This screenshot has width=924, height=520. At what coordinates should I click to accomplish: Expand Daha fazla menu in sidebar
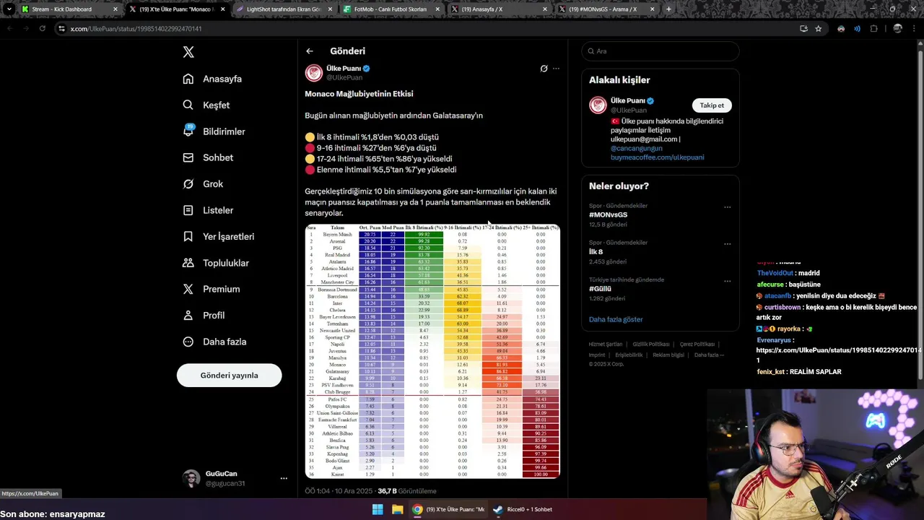[x=215, y=342]
